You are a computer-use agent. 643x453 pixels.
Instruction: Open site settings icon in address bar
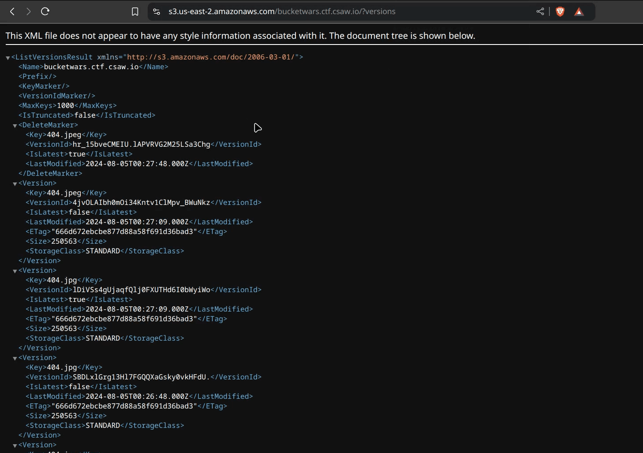coord(157,12)
